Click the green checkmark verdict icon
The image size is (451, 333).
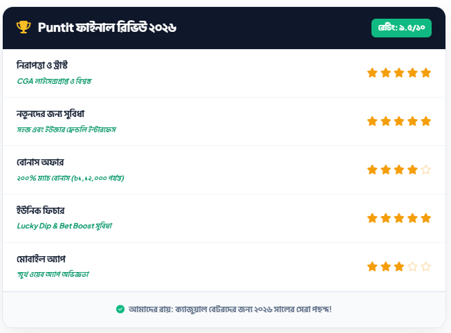[120, 309]
